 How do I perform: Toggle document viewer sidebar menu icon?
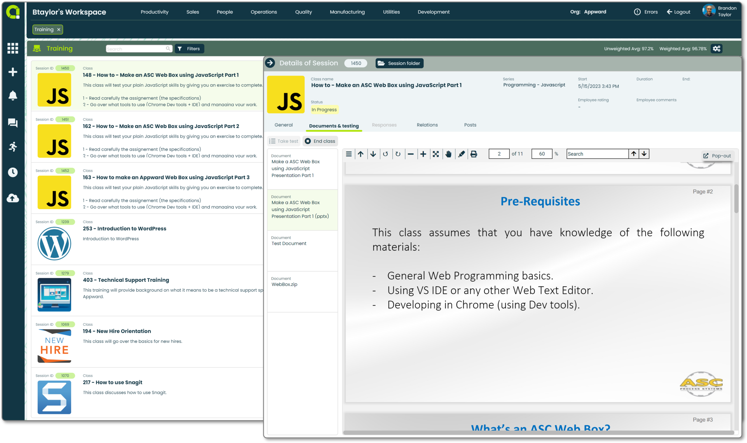349,154
